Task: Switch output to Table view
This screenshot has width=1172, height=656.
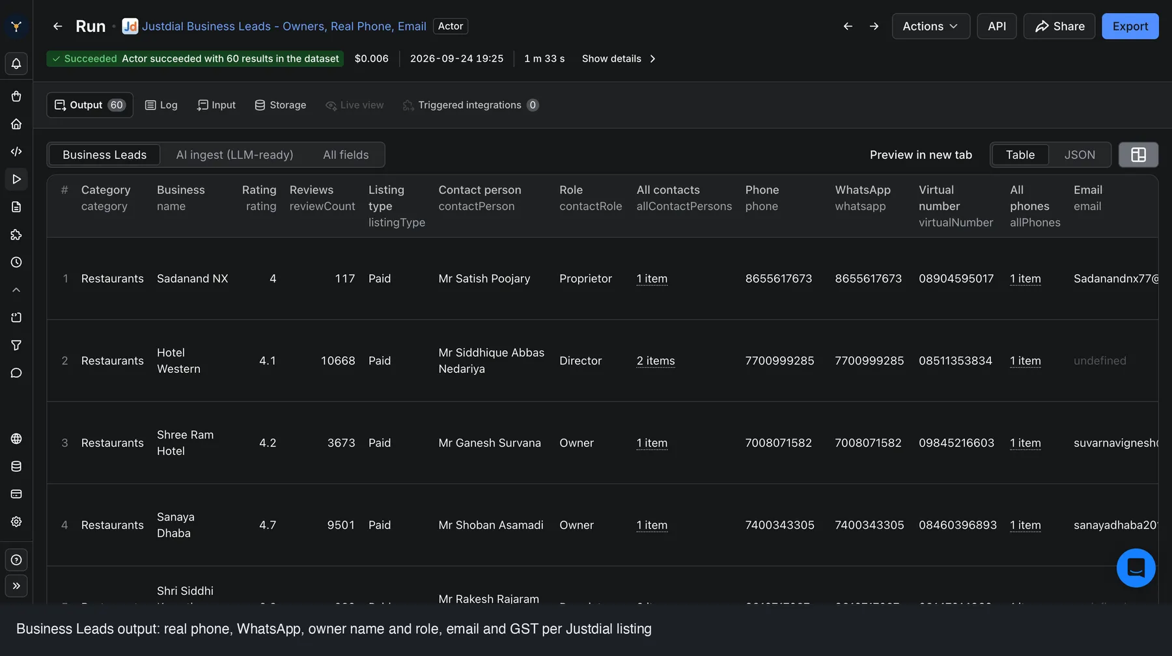Action: [1020, 155]
